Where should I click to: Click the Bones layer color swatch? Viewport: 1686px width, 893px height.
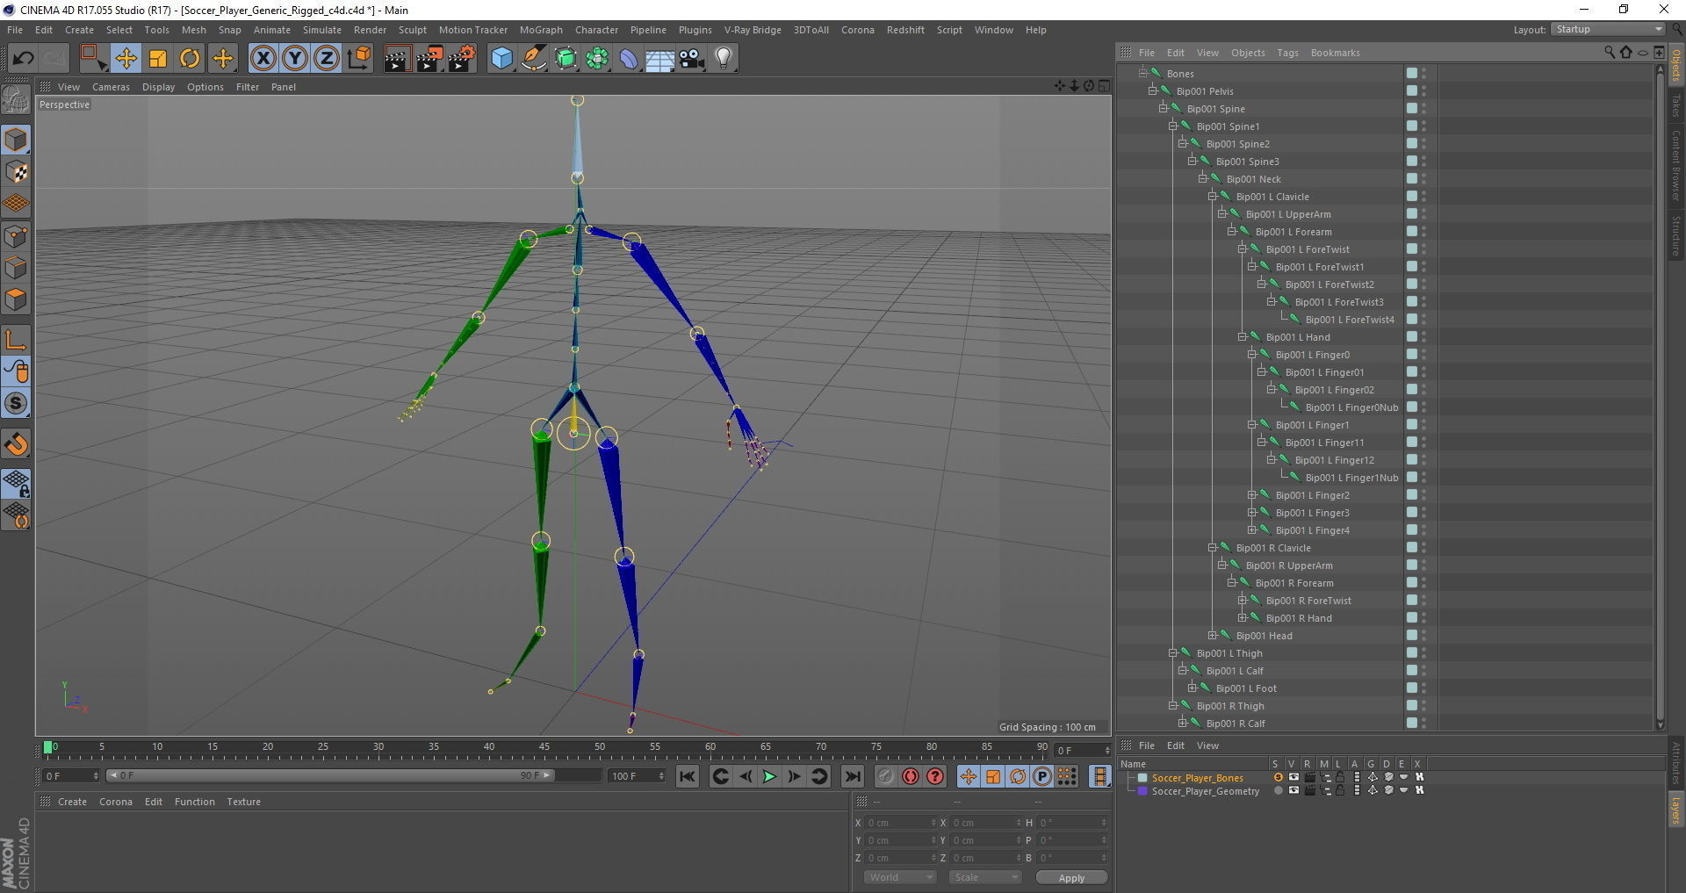pos(1142,777)
